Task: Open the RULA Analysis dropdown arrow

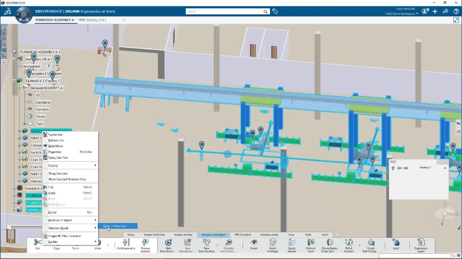Action: tap(359, 245)
